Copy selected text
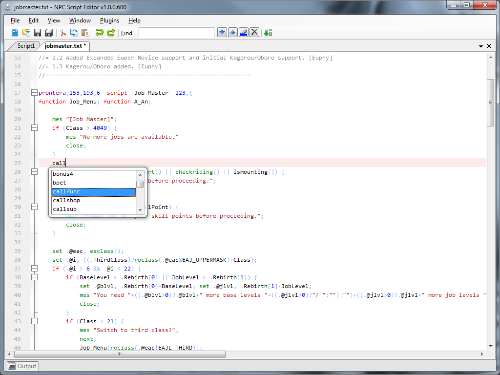 pyautogui.click(x=74, y=33)
